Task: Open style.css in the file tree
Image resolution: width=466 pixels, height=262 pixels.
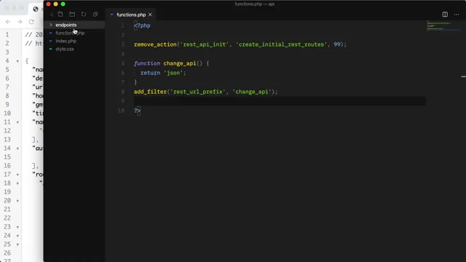Action: [x=65, y=49]
